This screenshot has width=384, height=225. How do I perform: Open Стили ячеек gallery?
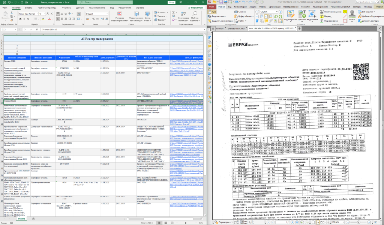pos(147,16)
